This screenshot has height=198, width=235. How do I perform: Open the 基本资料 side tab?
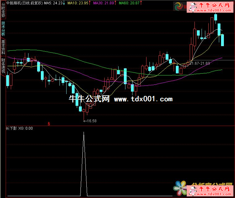(x=3, y=47)
